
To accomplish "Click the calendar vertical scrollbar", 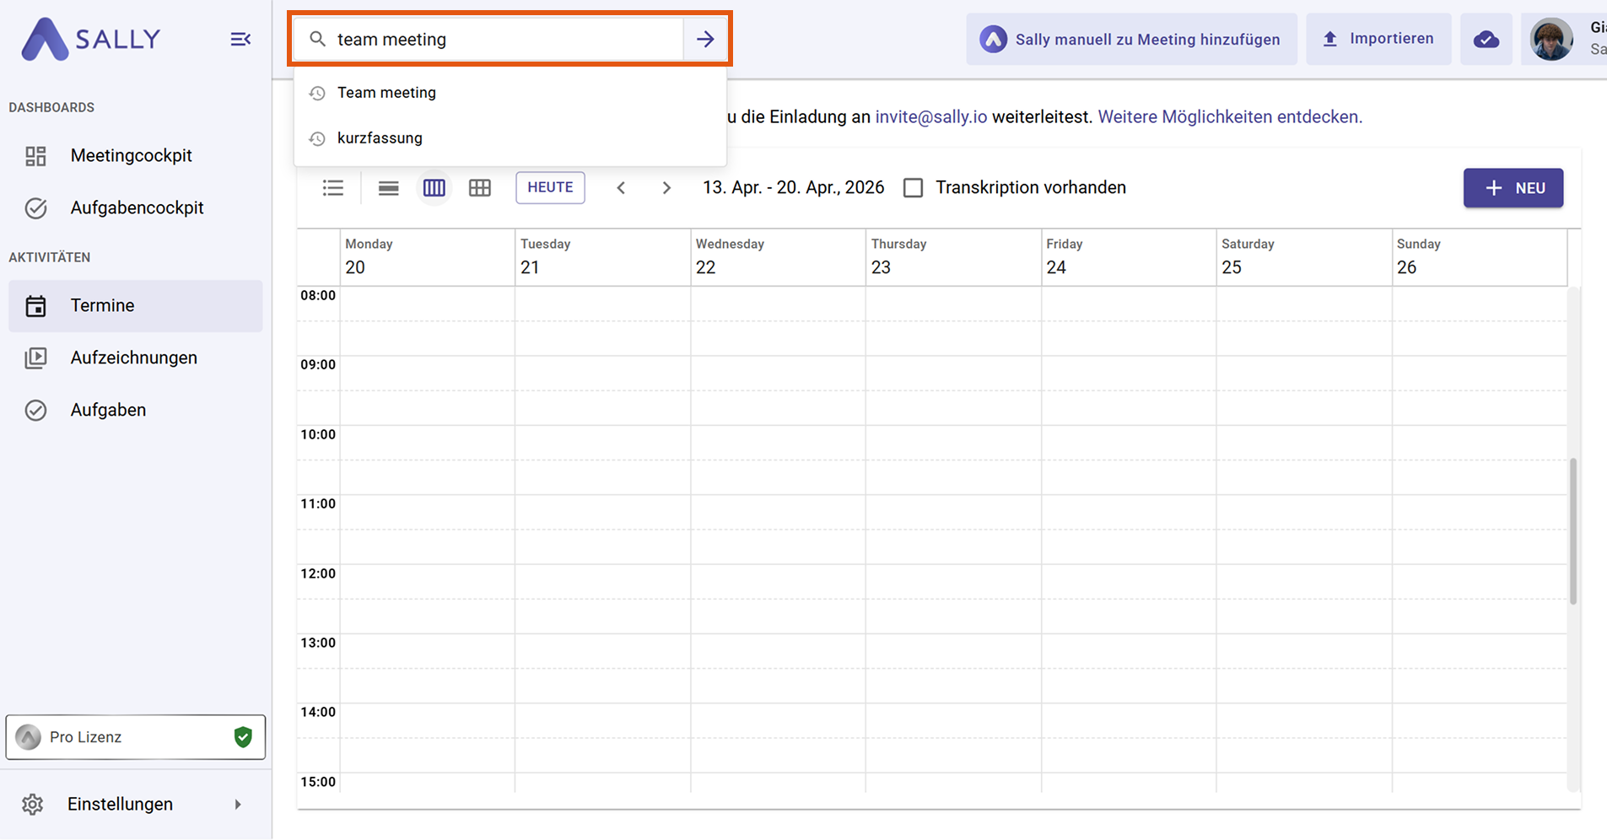I will [x=1572, y=531].
